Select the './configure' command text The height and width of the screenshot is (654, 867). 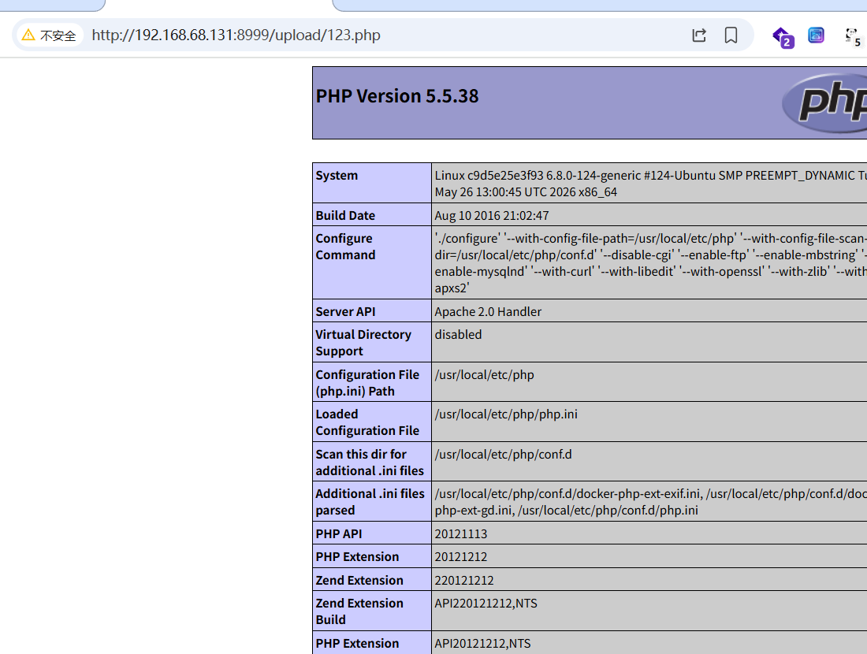[651, 263]
